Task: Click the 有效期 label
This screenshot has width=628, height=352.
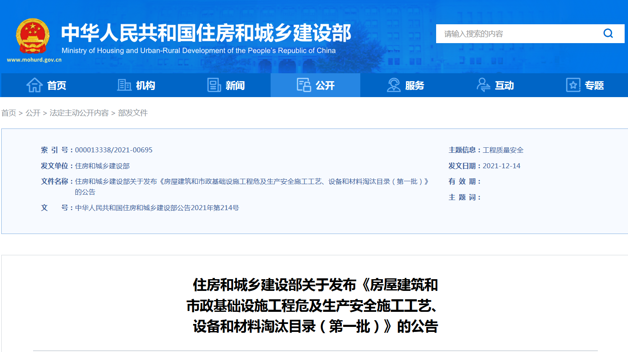Action: (464, 181)
